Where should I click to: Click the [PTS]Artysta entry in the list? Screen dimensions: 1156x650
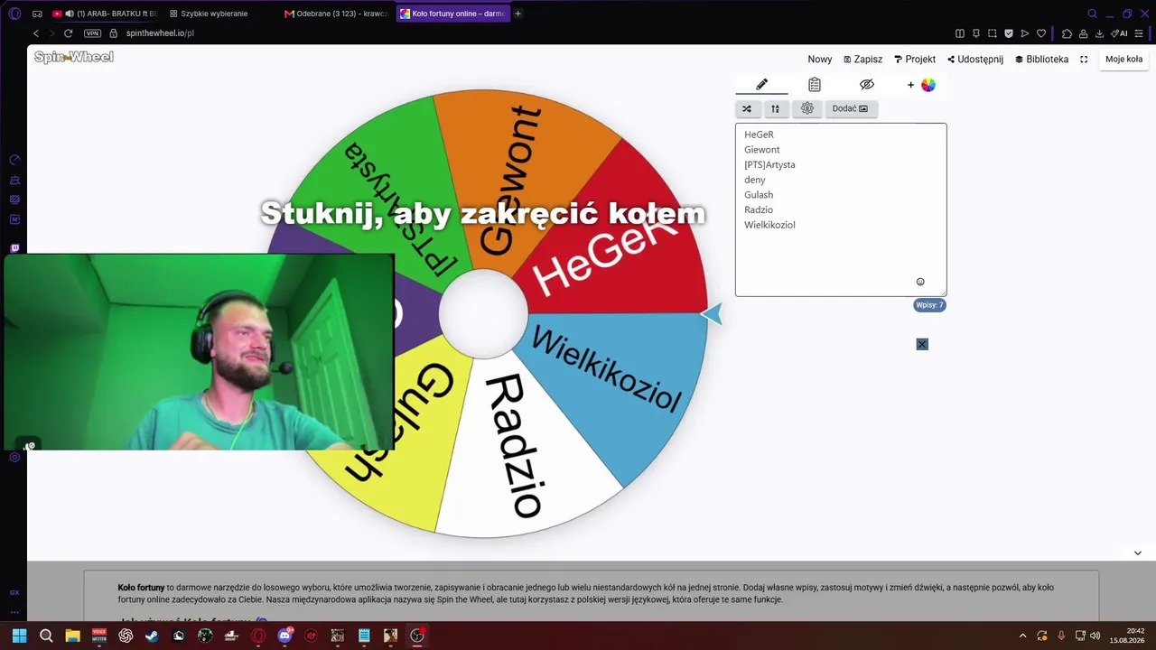(x=769, y=164)
